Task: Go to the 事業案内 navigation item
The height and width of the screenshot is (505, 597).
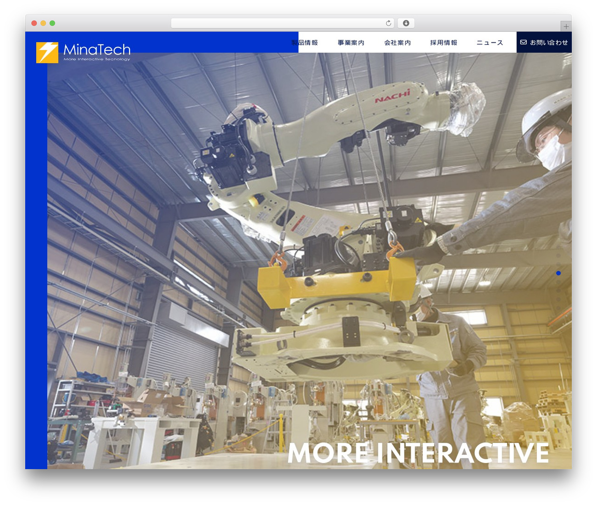Action: [x=351, y=42]
